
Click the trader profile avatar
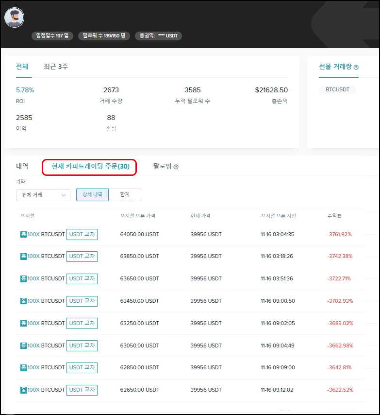[14, 17]
